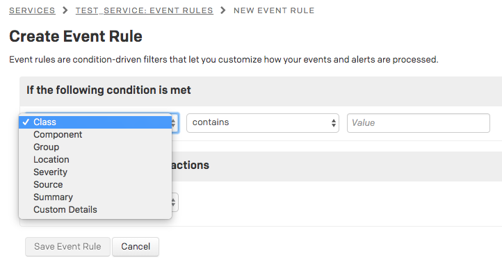Select Source in the dropdown list
Image resolution: width=502 pixels, height=276 pixels.
95,184
